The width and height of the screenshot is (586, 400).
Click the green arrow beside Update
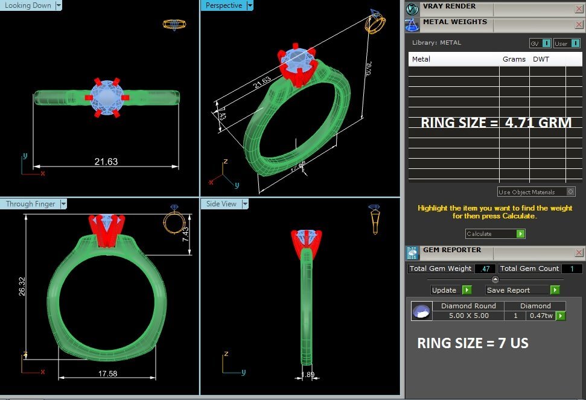(467, 290)
